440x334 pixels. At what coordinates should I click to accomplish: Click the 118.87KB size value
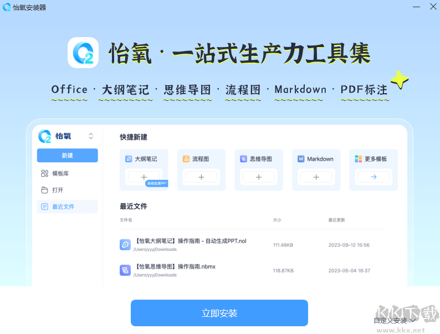tap(283, 271)
